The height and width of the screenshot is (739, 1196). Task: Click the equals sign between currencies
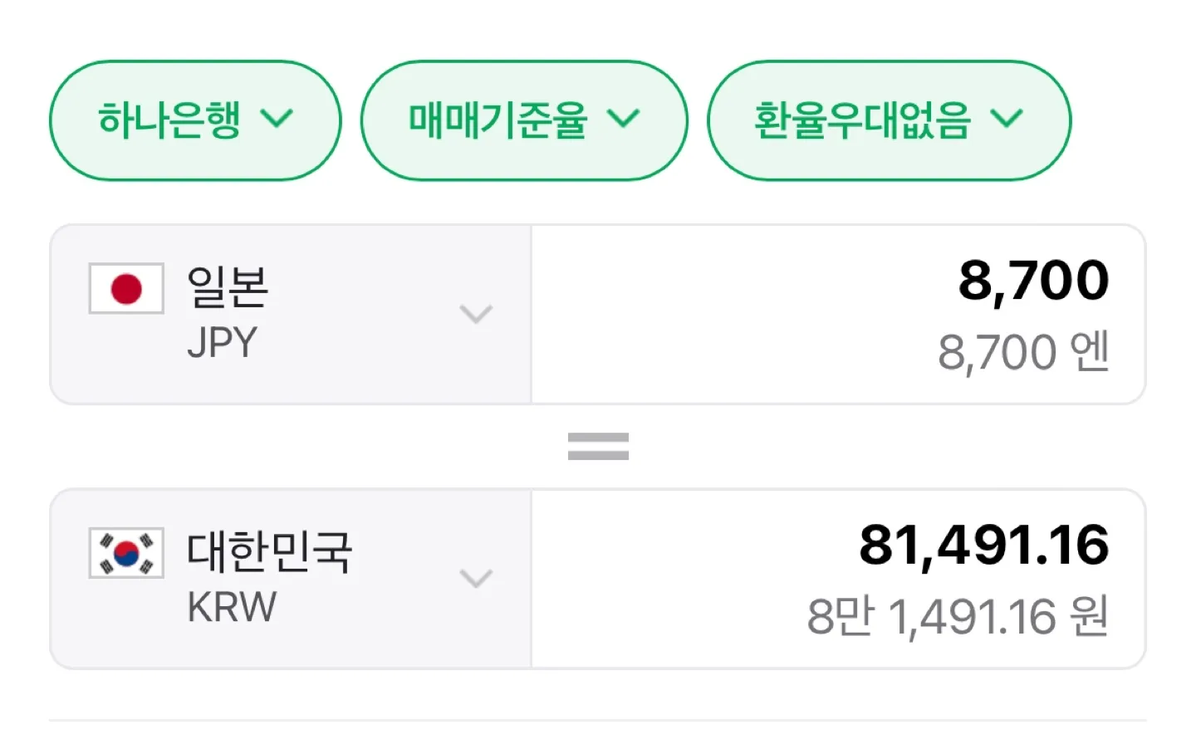tap(598, 447)
